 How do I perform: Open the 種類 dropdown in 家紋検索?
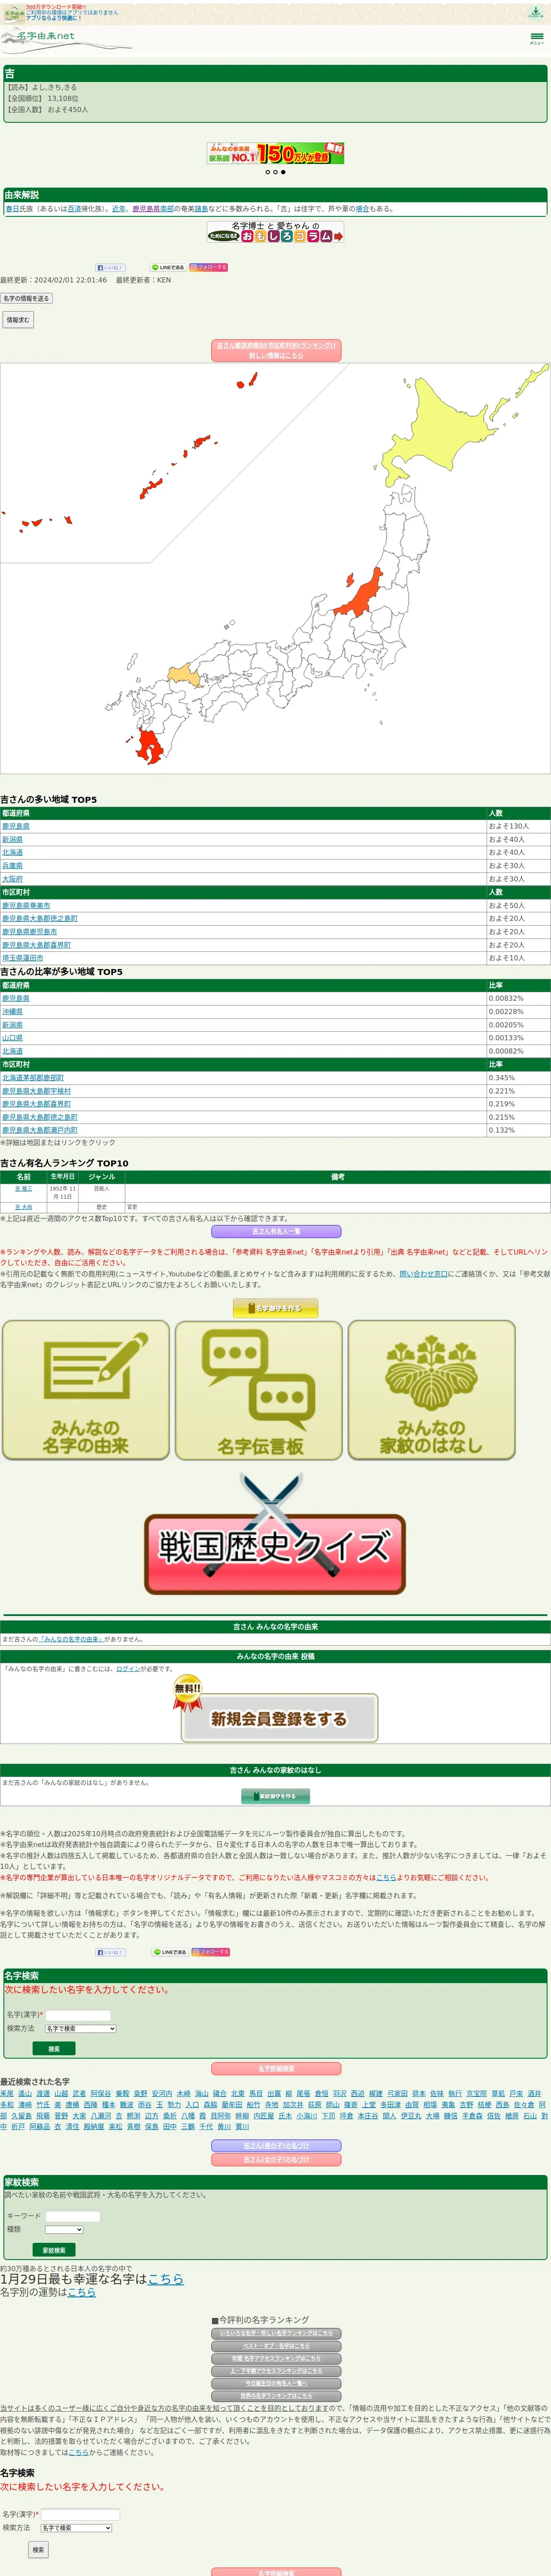(64, 2229)
